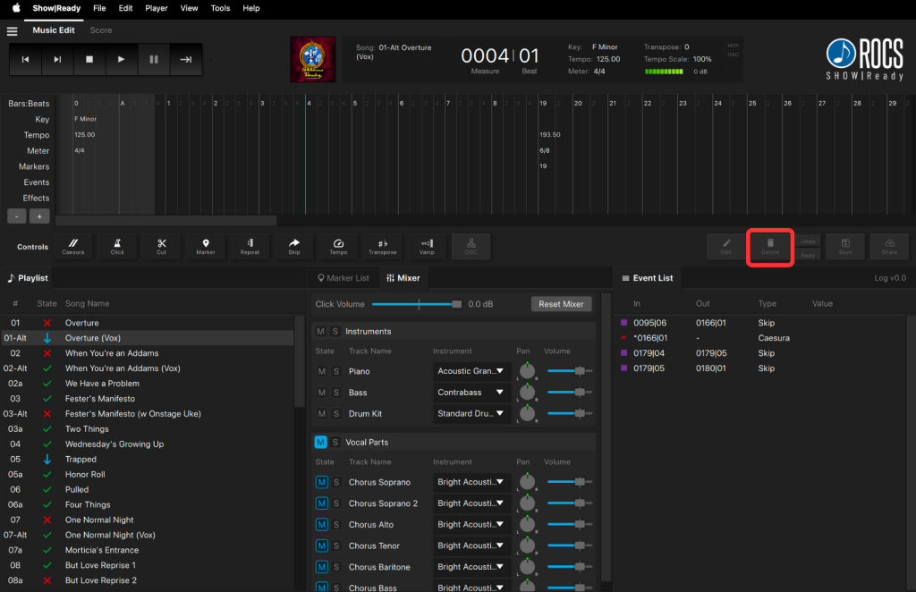Unmute the Chorus Soprano track
Viewport: 916px width, 592px height.
click(x=321, y=482)
